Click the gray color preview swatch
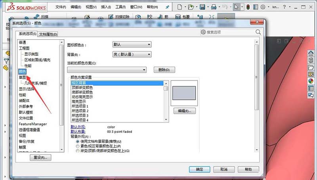Viewport: 317px width, 180px height. pyautogui.click(x=184, y=93)
